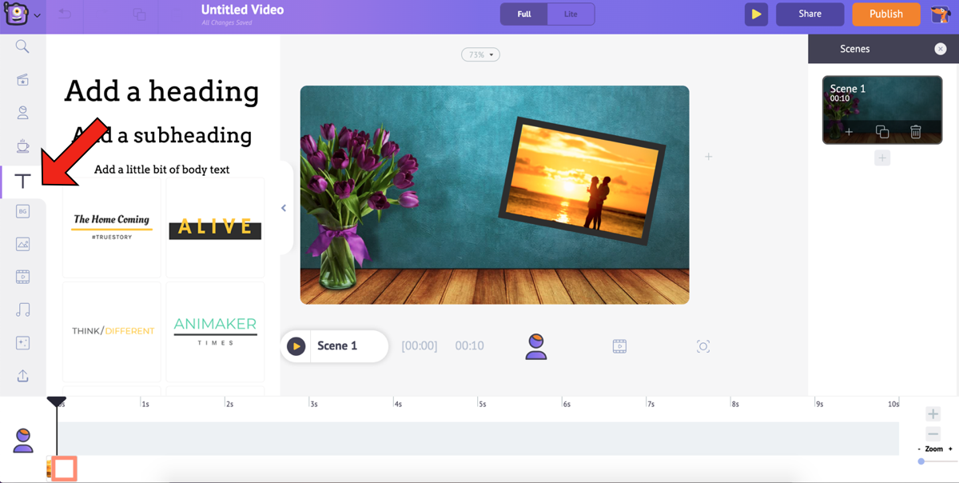
Task: Open the Properties coffee cup icon
Action: pyautogui.click(x=22, y=146)
